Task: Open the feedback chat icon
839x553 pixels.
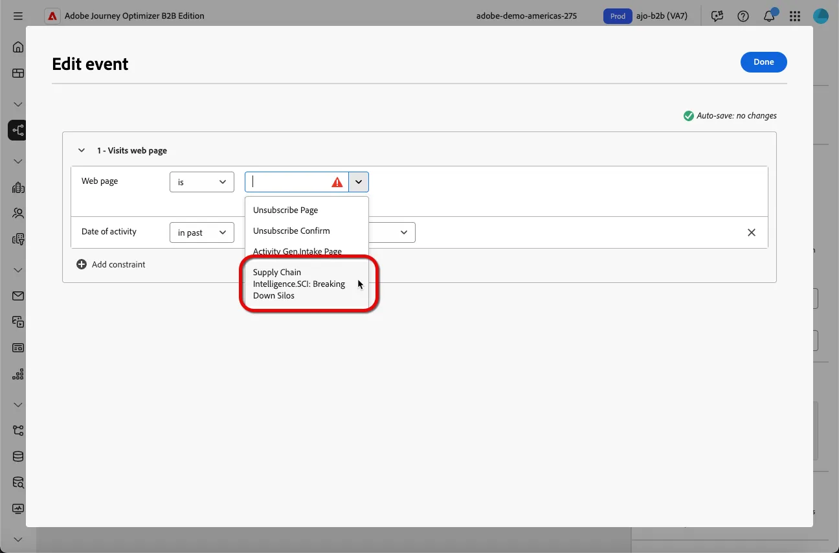Action: click(x=717, y=16)
